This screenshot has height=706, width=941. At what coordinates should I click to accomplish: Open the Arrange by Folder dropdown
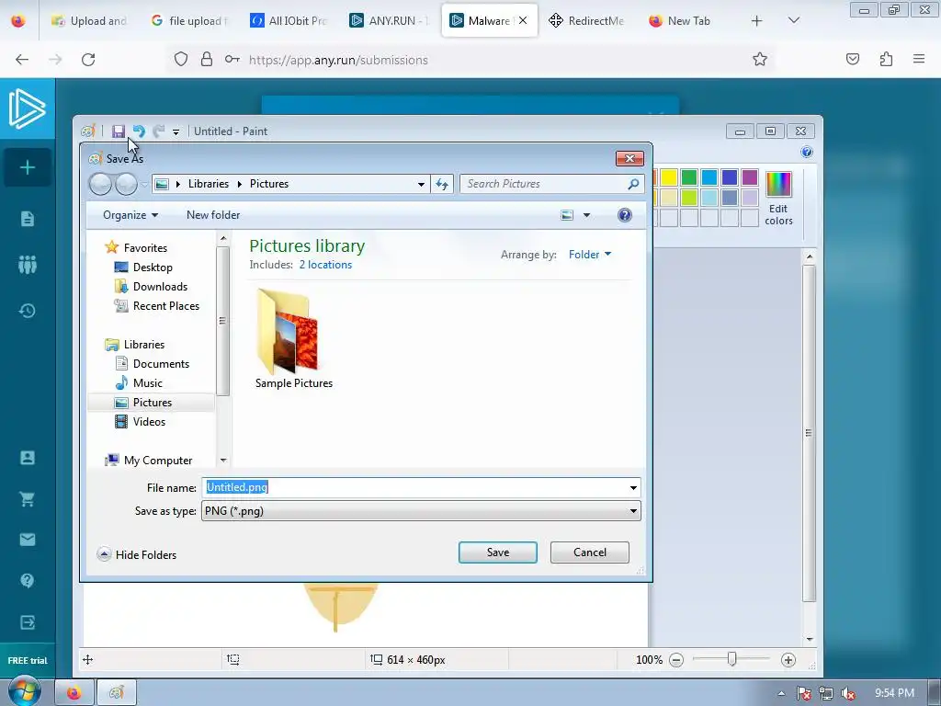(x=590, y=255)
